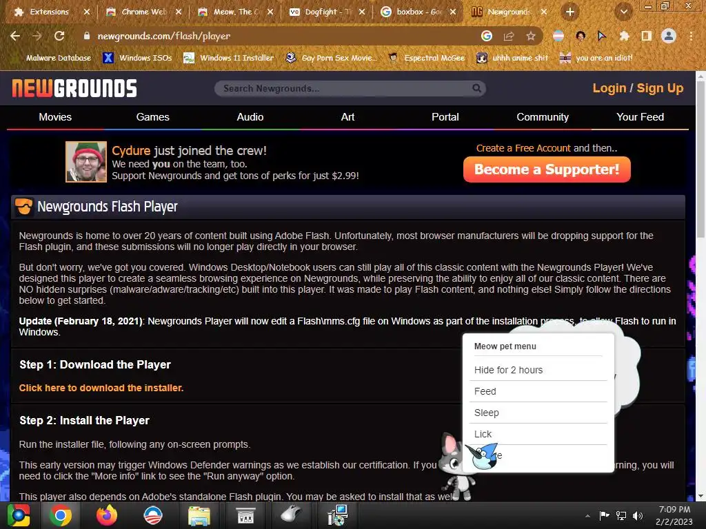Viewport: 706px width, 529px height.
Task: Open the Art section
Action: coord(347,117)
